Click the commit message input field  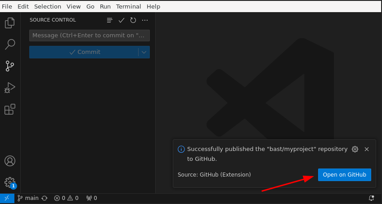click(x=89, y=35)
